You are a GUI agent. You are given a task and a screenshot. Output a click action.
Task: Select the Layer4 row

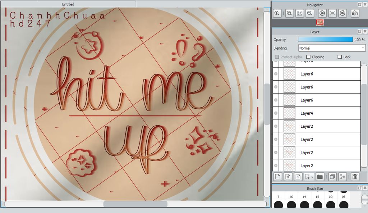pyautogui.click(x=317, y=113)
